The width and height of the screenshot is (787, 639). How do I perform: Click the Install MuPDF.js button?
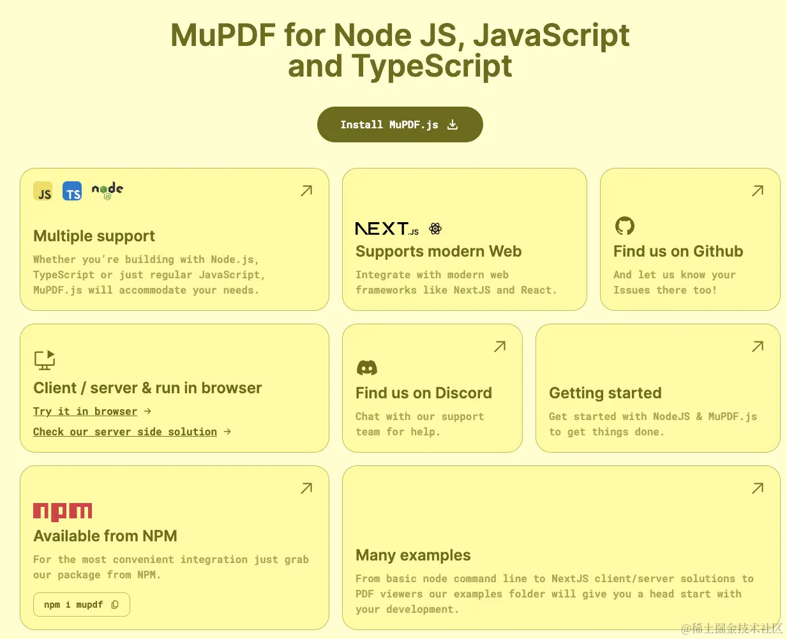pos(400,124)
